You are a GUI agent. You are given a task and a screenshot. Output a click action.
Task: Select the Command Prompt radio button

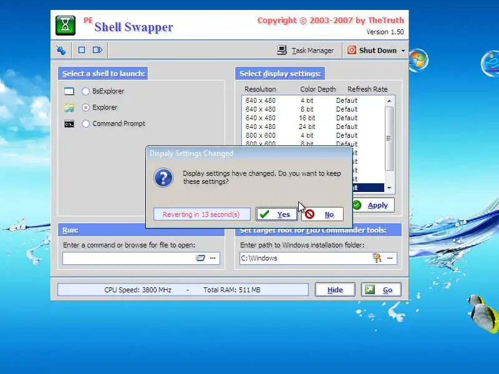85,123
